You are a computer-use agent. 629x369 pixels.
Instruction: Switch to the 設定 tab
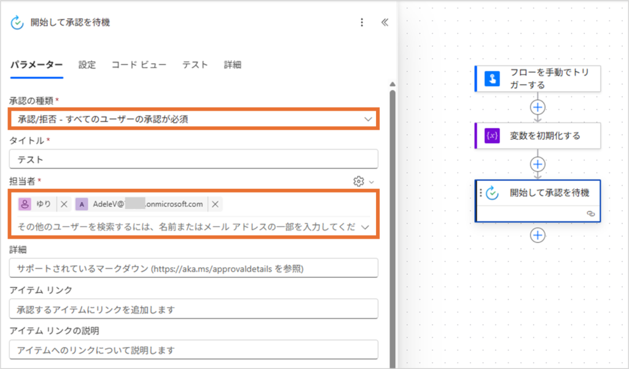pos(87,65)
